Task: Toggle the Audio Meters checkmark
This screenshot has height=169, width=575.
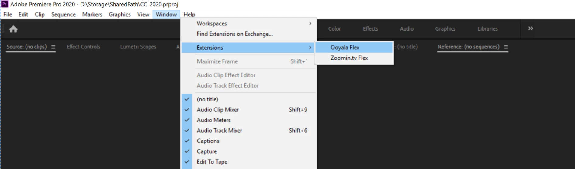Action: pos(187,120)
